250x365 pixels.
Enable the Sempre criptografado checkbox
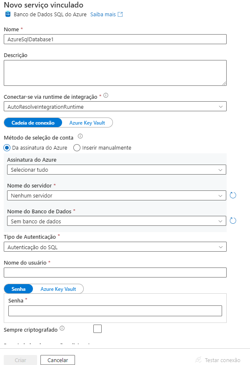(x=97, y=329)
